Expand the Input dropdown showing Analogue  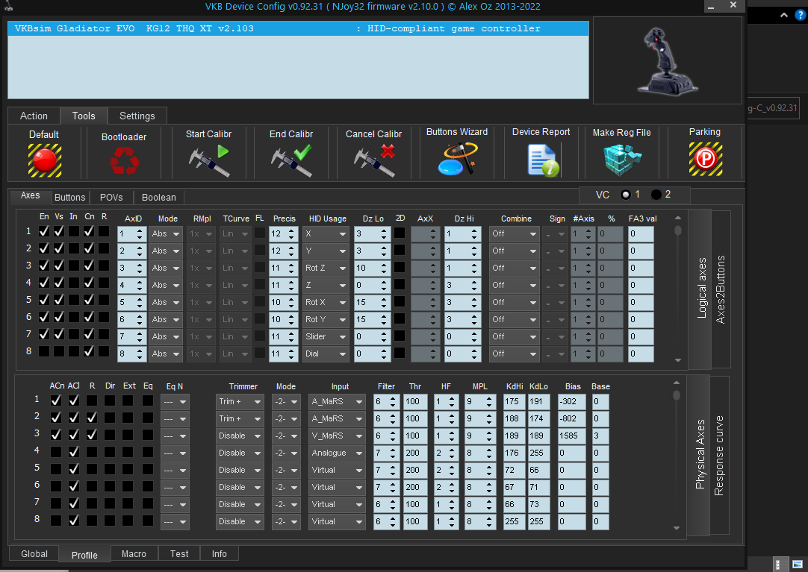[338, 453]
